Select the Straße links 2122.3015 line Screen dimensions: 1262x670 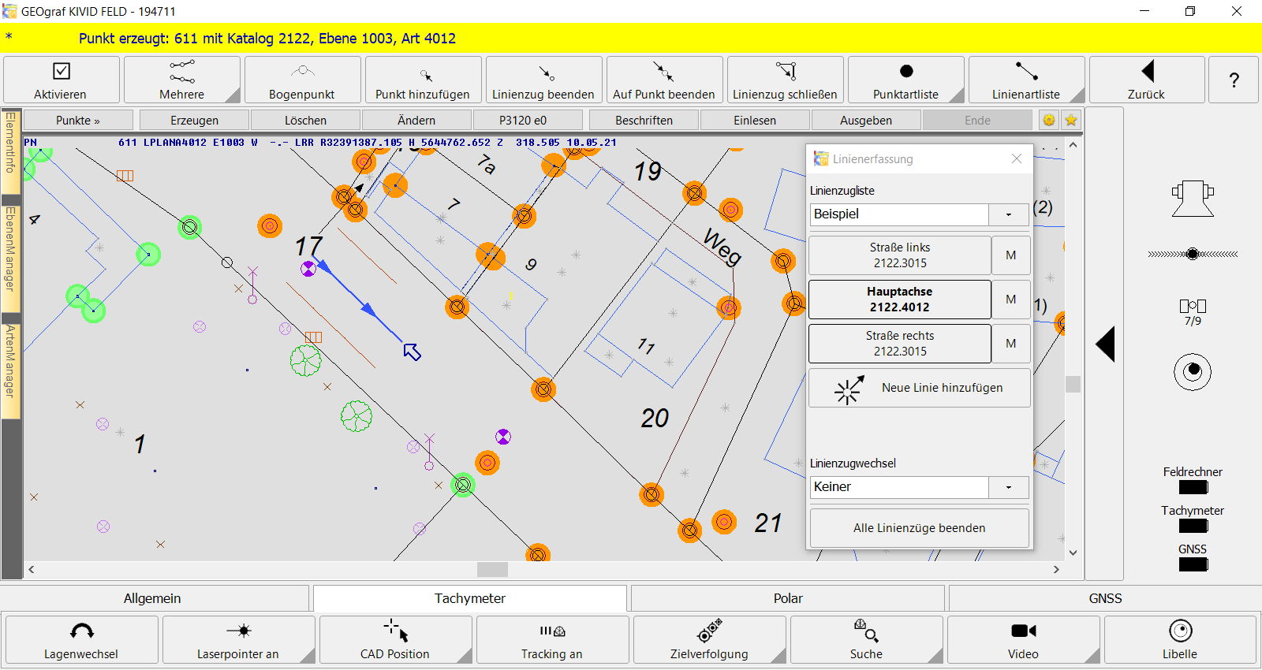[x=899, y=255]
